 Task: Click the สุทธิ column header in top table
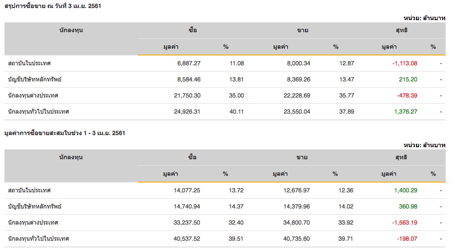[x=402, y=30]
